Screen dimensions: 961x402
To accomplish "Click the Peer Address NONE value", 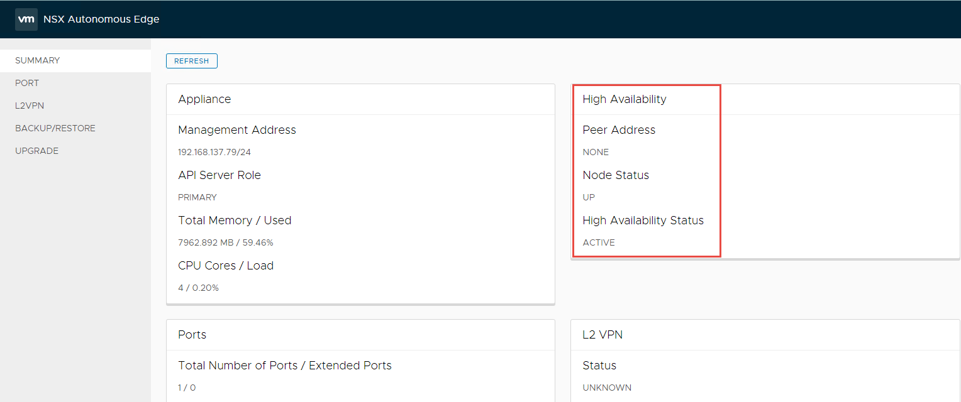I will pyautogui.click(x=596, y=152).
